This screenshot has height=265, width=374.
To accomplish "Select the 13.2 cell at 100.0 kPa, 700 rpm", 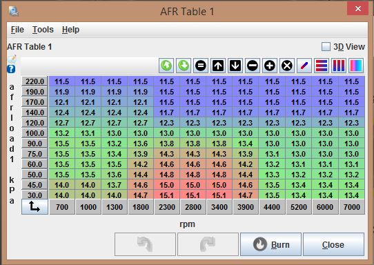I will point(62,133).
